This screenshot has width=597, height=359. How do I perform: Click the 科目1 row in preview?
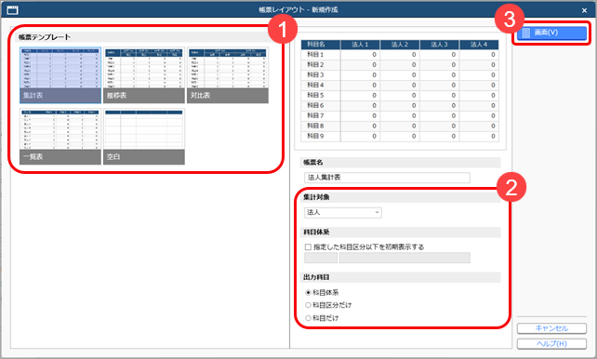pyautogui.click(x=400, y=55)
